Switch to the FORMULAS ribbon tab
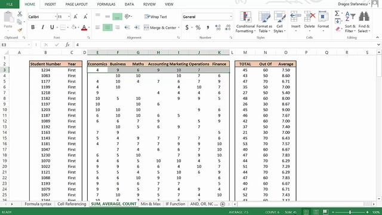The height and width of the screenshot is (215, 382). click(x=106, y=4)
